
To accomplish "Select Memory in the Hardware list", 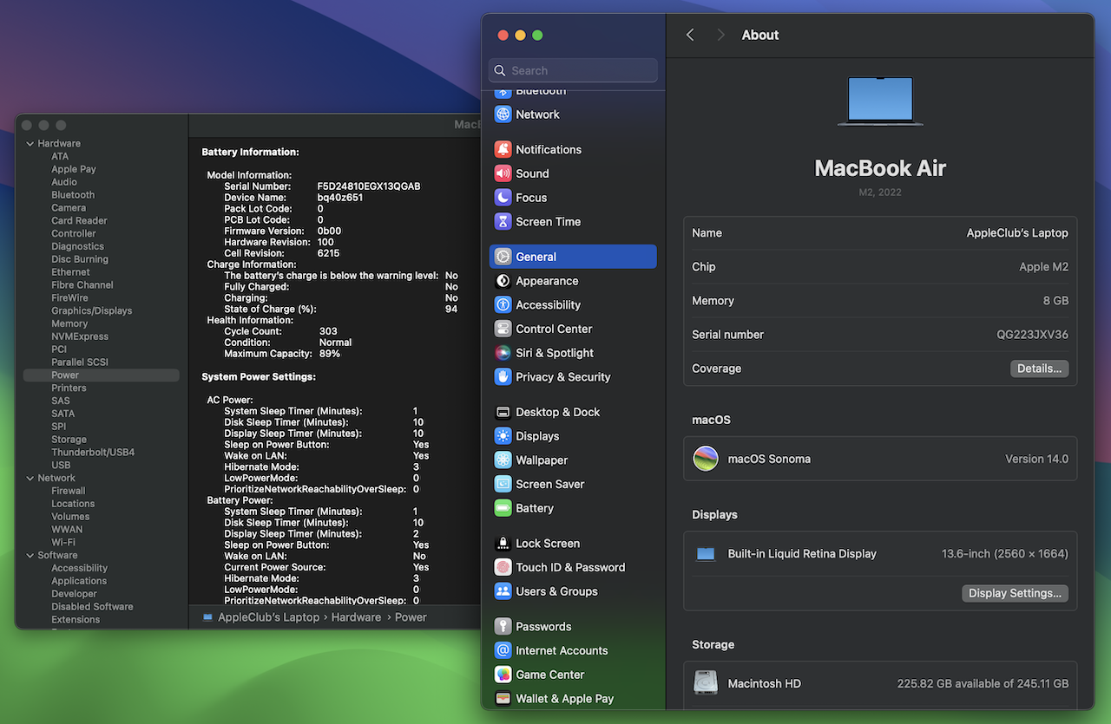I will pyautogui.click(x=69, y=323).
